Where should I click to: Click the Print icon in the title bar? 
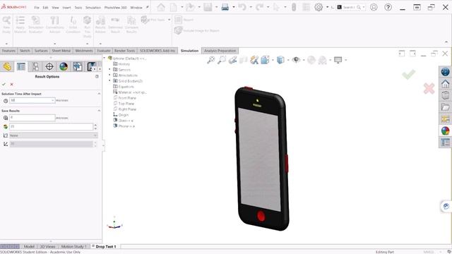click(225, 7)
